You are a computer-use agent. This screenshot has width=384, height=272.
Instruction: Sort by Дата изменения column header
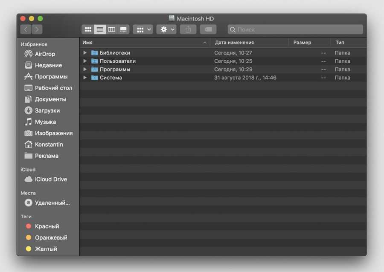[x=234, y=43]
